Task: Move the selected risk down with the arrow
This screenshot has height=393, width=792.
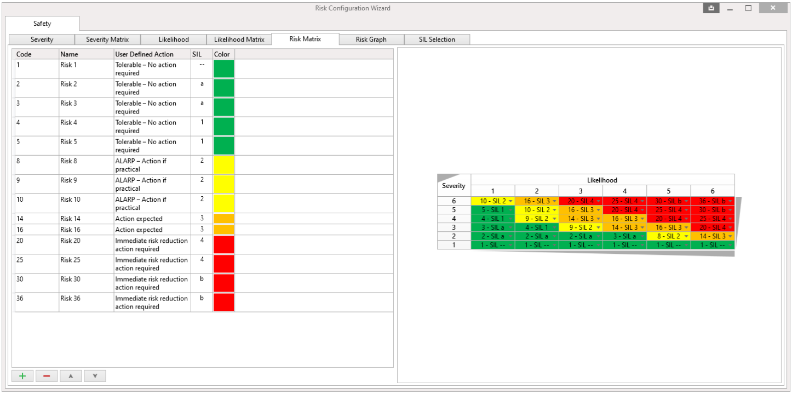Action: click(95, 376)
